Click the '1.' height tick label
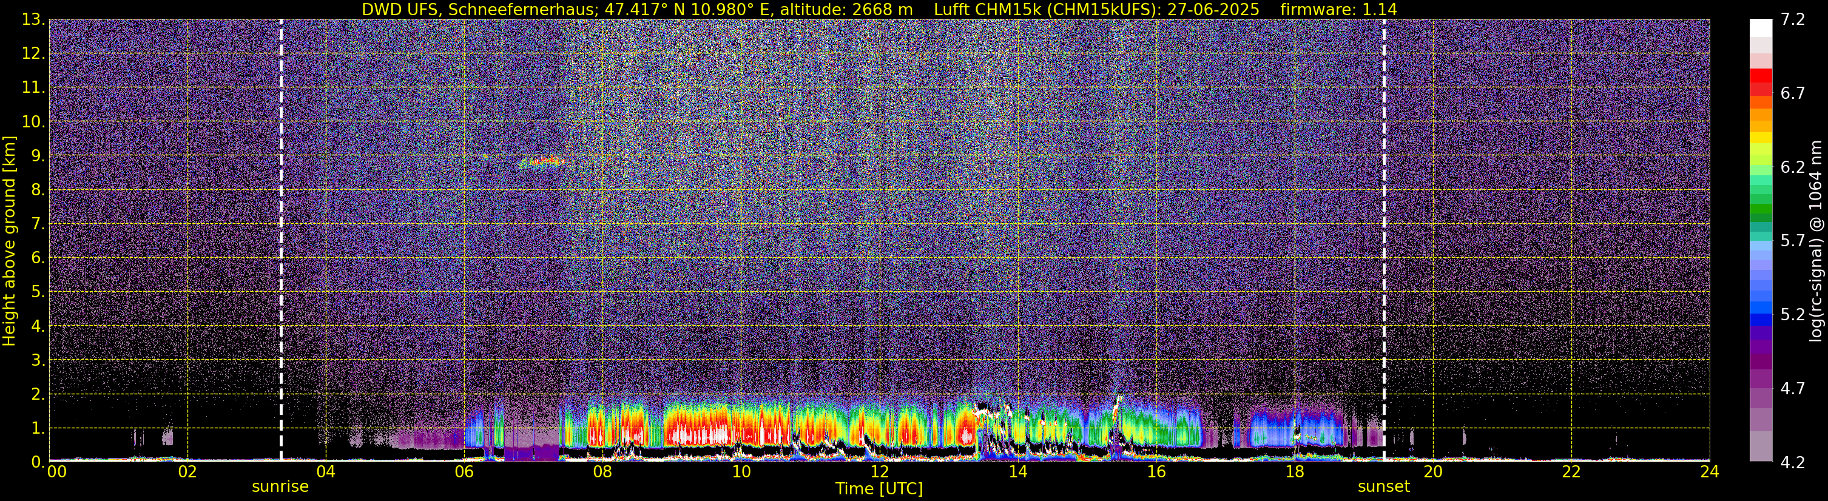Viewport: 1828px width, 501px height. pos(38,428)
